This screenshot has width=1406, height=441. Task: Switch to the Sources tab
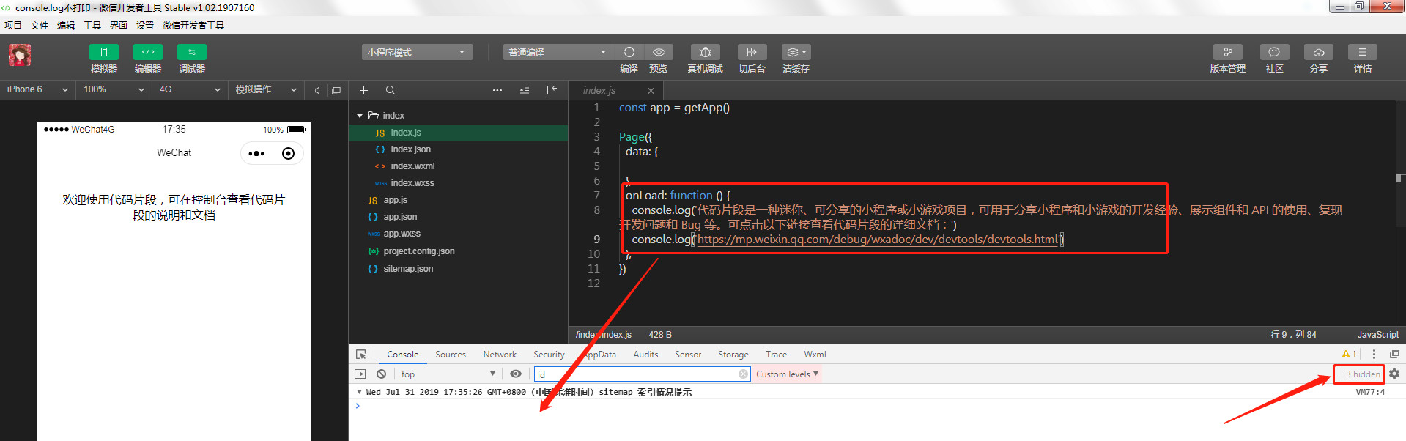click(x=451, y=355)
